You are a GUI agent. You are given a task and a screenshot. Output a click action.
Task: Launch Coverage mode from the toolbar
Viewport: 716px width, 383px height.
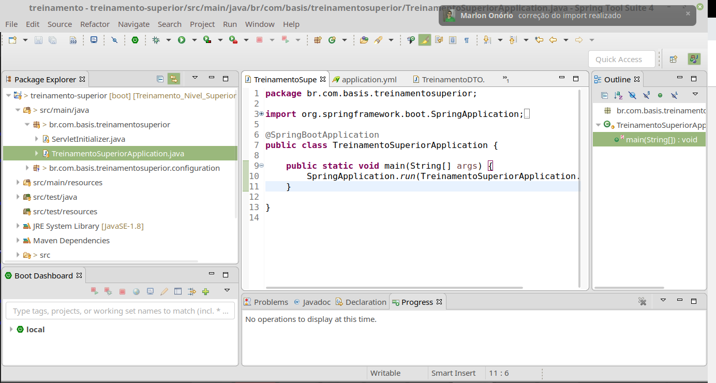pyautogui.click(x=206, y=39)
